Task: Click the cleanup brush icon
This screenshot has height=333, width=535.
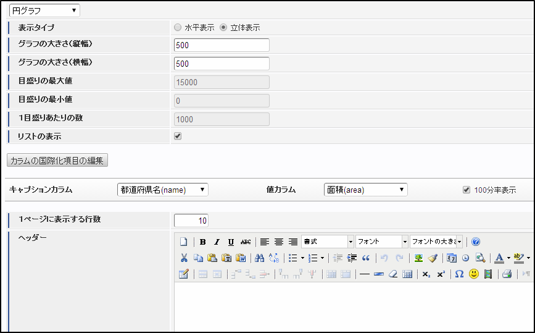Action: point(433,258)
